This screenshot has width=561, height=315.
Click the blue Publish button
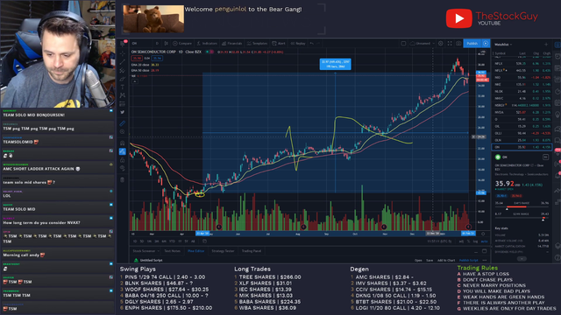click(472, 44)
